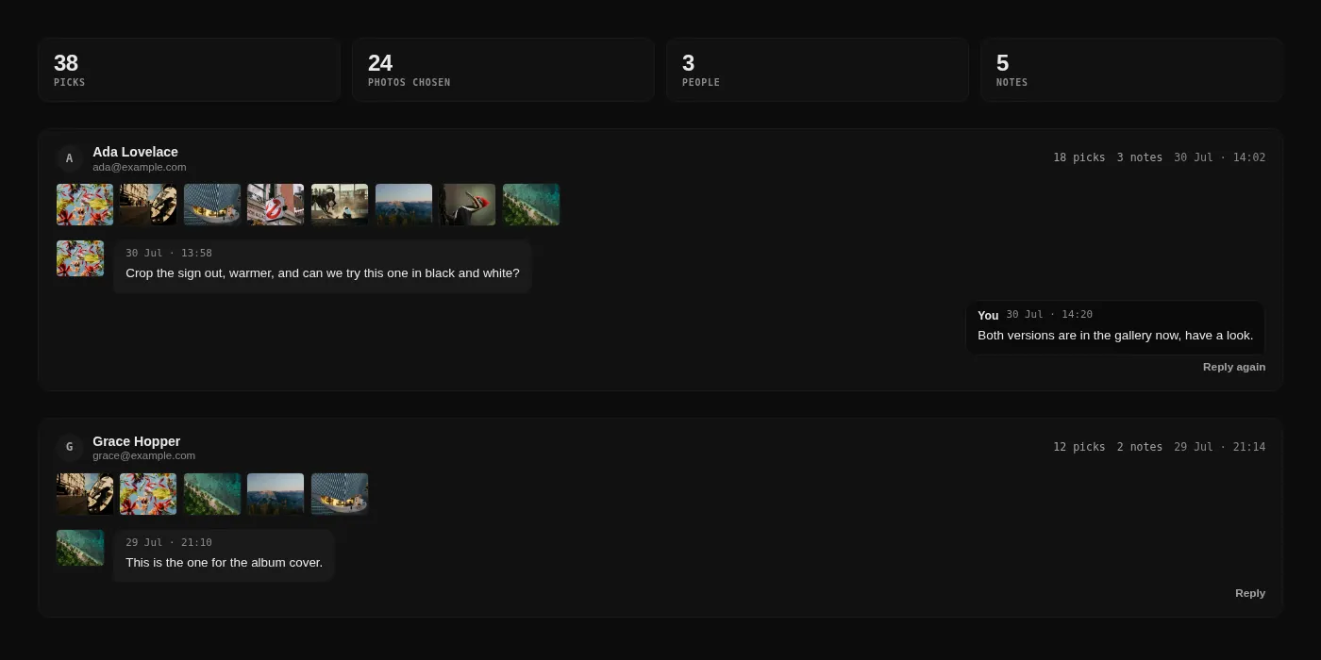
Task: Click Ada's note about cropping the sign
Action: pos(323,266)
